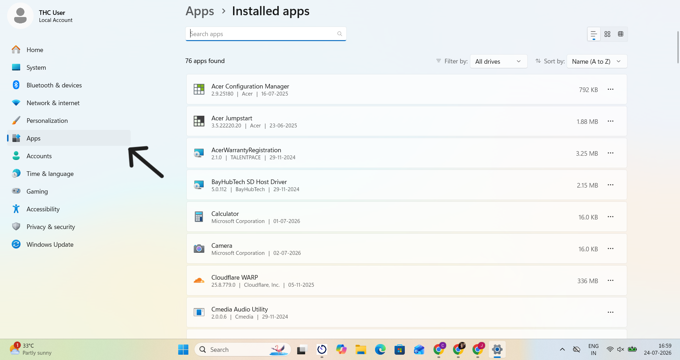Show hidden system tray icons

(562, 349)
